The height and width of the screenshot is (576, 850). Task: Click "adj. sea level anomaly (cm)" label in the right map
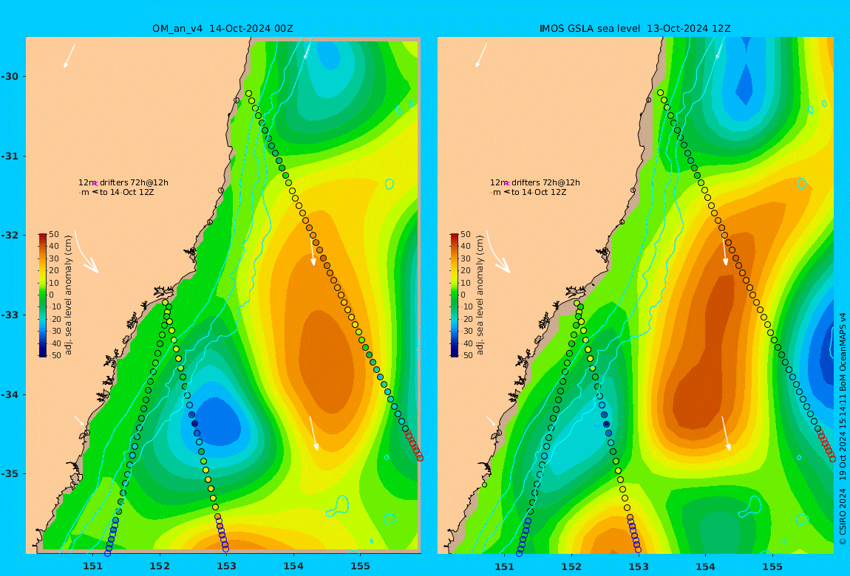tap(480, 295)
